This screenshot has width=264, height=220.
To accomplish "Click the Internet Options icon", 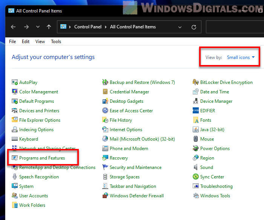I will tap(105, 130).
